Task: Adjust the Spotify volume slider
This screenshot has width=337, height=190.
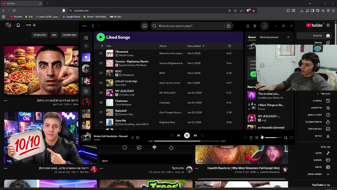Action: (x=273, y=137)
